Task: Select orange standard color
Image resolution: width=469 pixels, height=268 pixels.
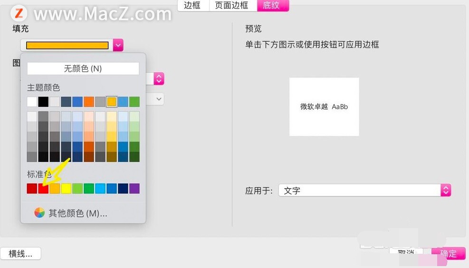Action: (x=55, y=189)
